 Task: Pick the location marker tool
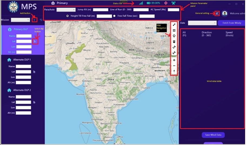pyautogui.click(x=174, y=36)
